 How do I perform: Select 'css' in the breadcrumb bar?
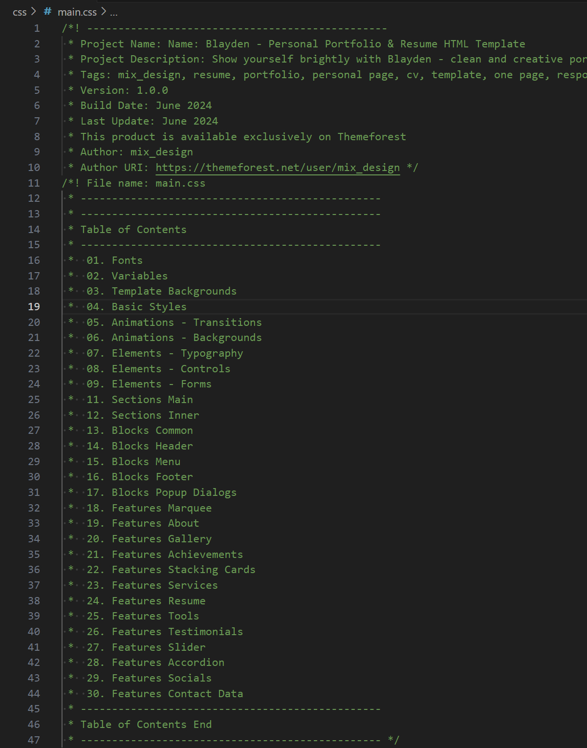coord(20,12)
